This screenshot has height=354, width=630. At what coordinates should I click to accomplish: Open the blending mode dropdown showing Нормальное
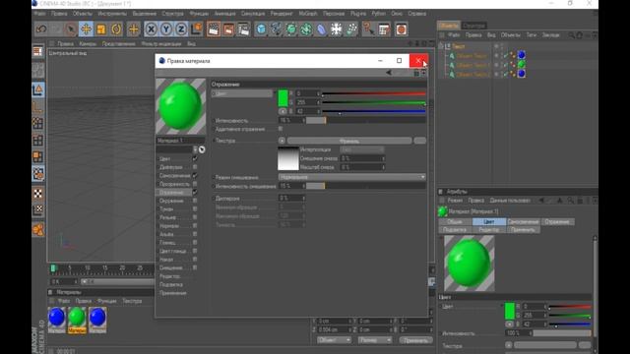(352, 177)
